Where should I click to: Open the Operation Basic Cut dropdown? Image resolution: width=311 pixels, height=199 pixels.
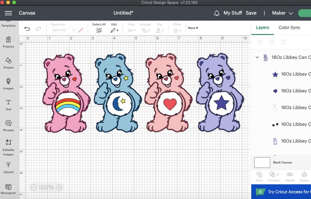63,30
